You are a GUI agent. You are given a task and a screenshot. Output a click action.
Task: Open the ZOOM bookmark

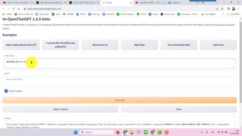[x=141, y=14]
